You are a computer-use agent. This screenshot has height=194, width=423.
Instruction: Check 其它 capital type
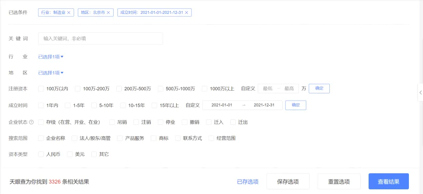pyautogui.click(x=94, y=154)
